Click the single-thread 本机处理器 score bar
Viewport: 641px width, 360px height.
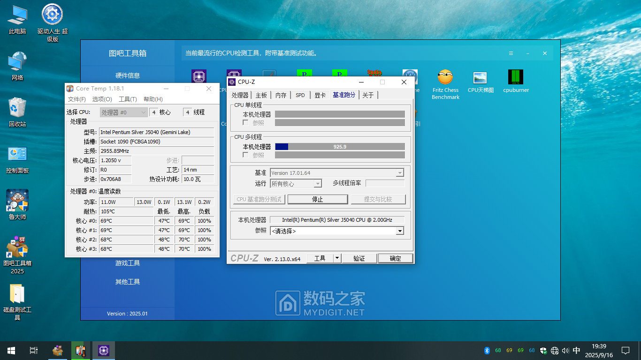point(340,114)
